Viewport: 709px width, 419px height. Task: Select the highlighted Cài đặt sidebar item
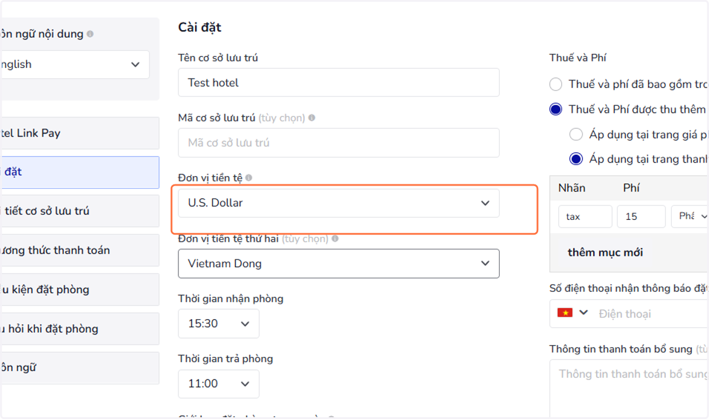[x=79, y=172]
